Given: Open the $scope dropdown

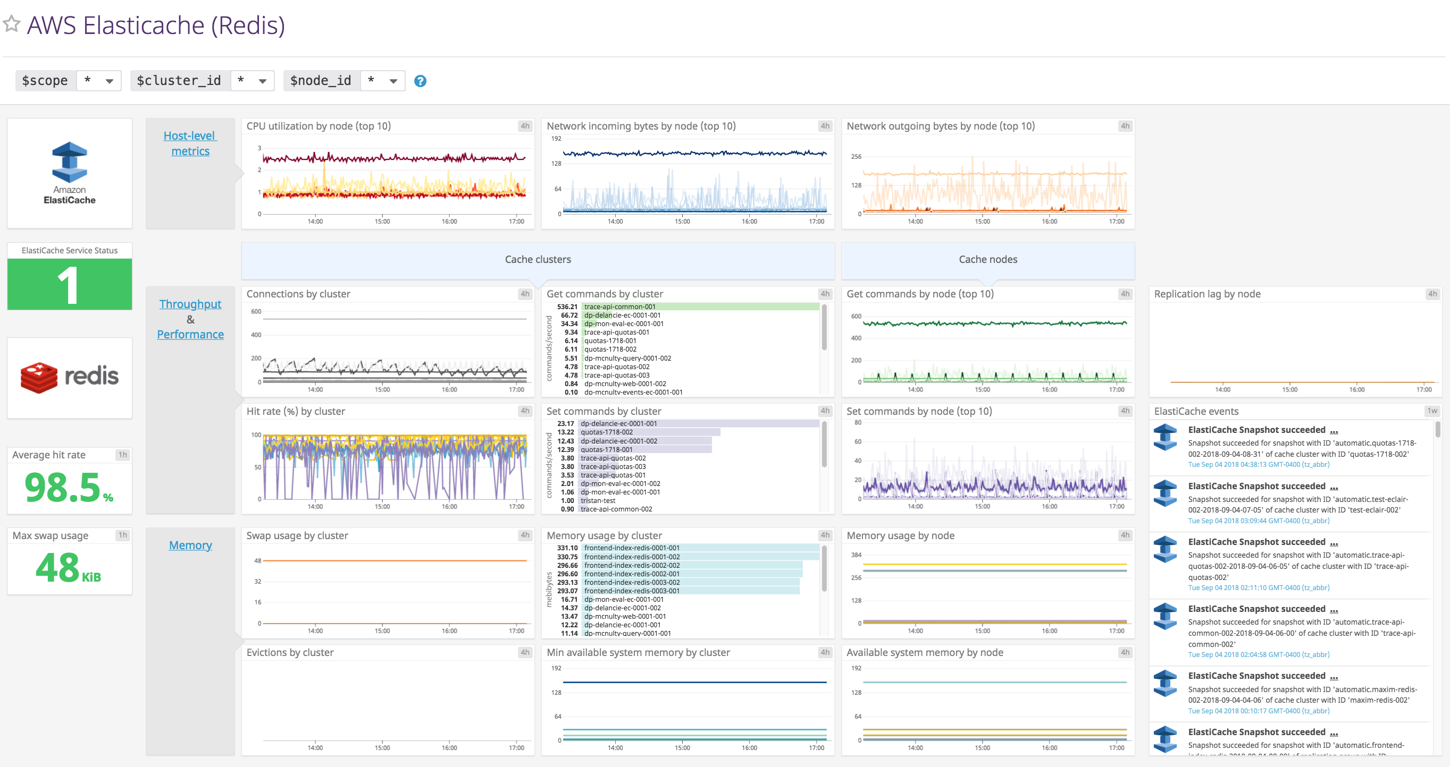Looking at the screenshot, I should click(99, 80).
